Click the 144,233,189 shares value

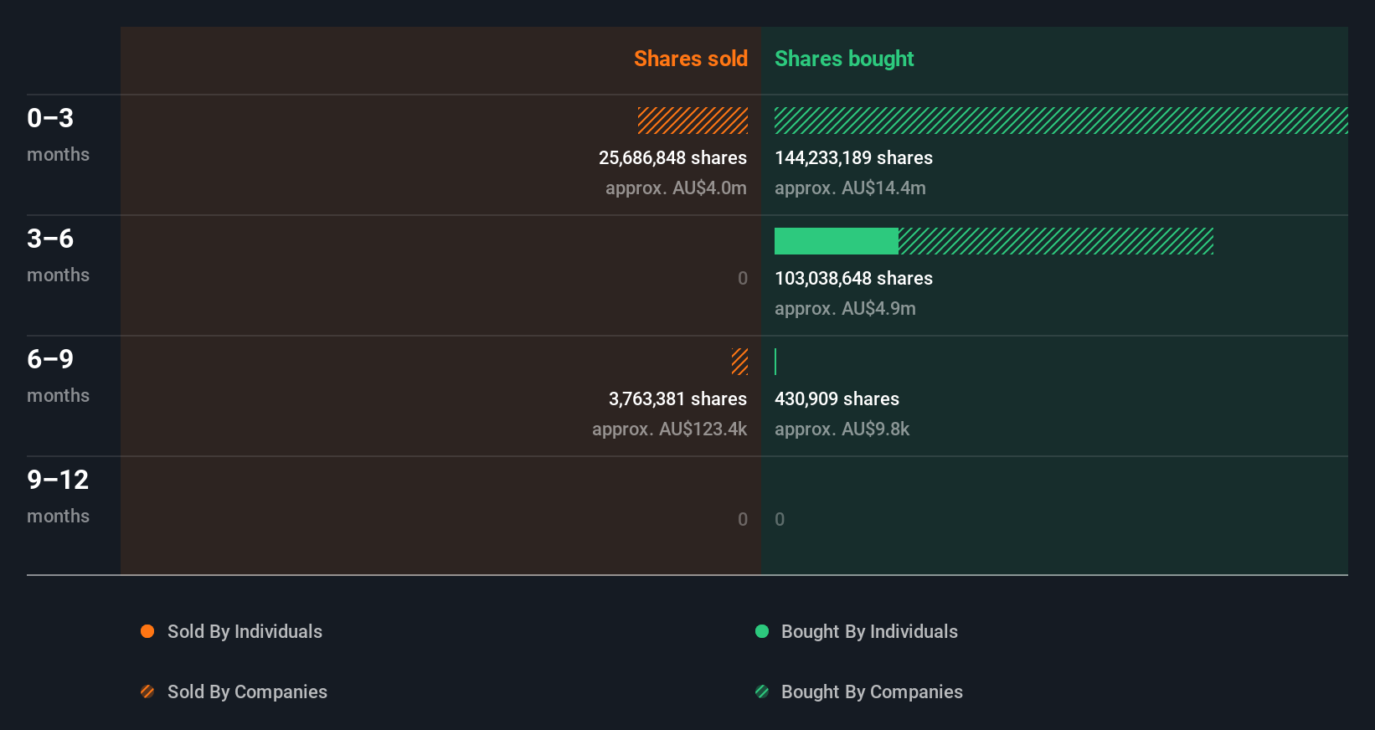pyautogui.click(x=853, y=158)
